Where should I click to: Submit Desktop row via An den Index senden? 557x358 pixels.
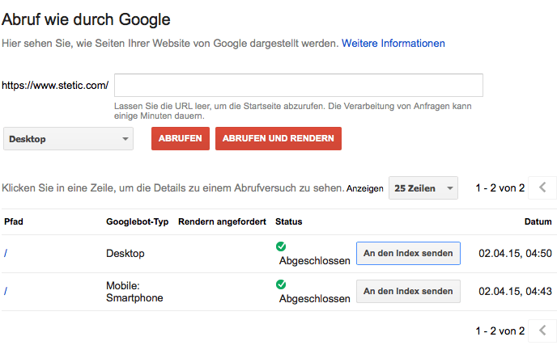(x=408, y=253)
